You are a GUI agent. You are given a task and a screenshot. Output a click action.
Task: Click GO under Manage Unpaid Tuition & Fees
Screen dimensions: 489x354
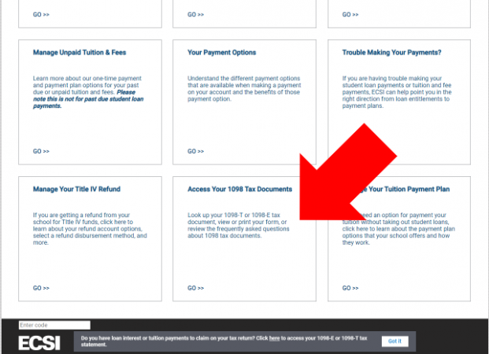(x=41, y=151)
